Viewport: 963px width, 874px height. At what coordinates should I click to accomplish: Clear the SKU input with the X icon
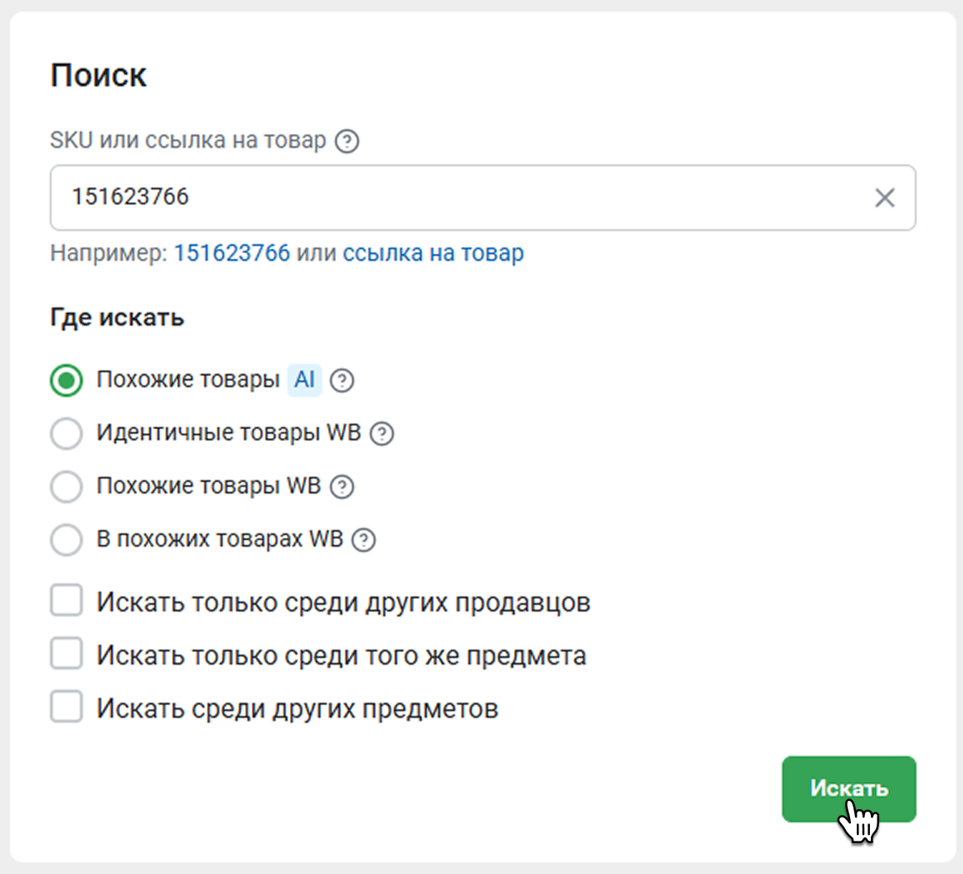point(884,198)
